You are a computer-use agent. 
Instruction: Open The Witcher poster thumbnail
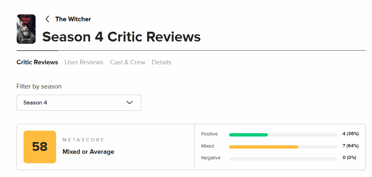point(26,29)
